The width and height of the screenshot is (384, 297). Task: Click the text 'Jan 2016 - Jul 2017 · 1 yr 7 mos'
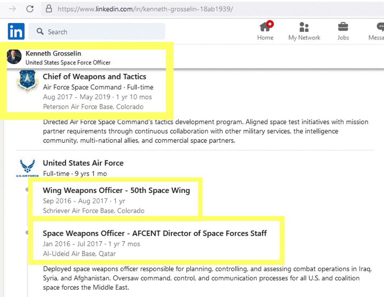point(92,244)
